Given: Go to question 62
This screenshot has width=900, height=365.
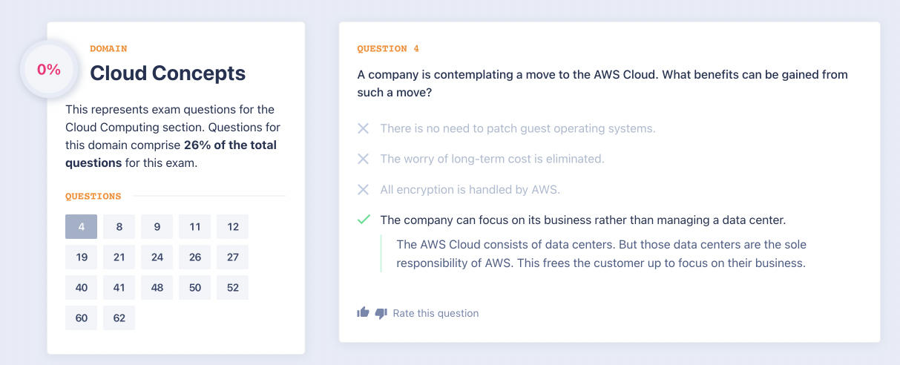Looking at the screenshot, I should click(119, 318).
